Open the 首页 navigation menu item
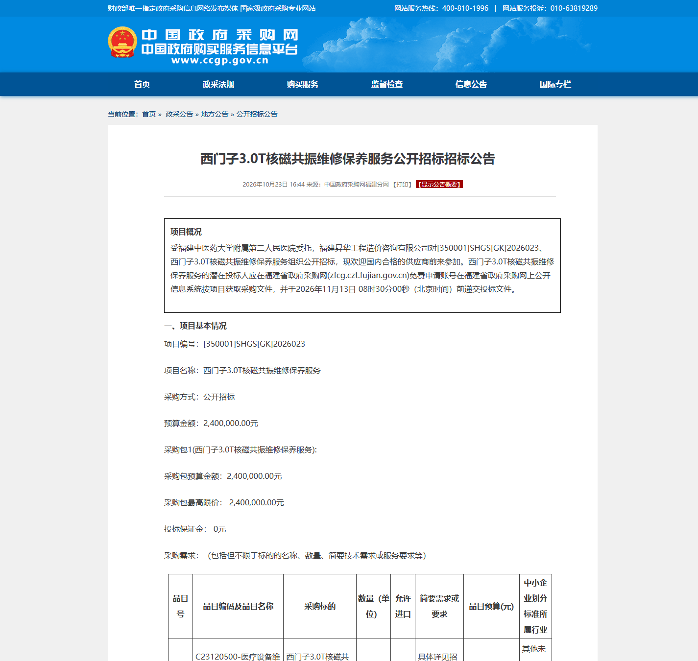The image size is (698, 661). [x=142, y=84]
